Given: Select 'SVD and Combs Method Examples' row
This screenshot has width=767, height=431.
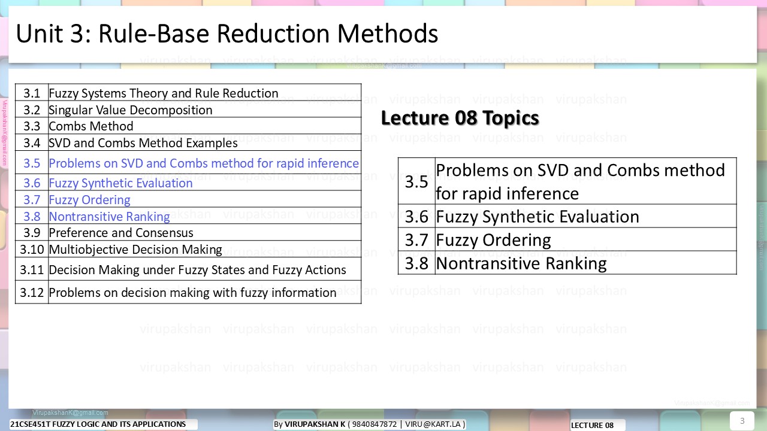Looking at the screenshot, I should pos(143,143).
